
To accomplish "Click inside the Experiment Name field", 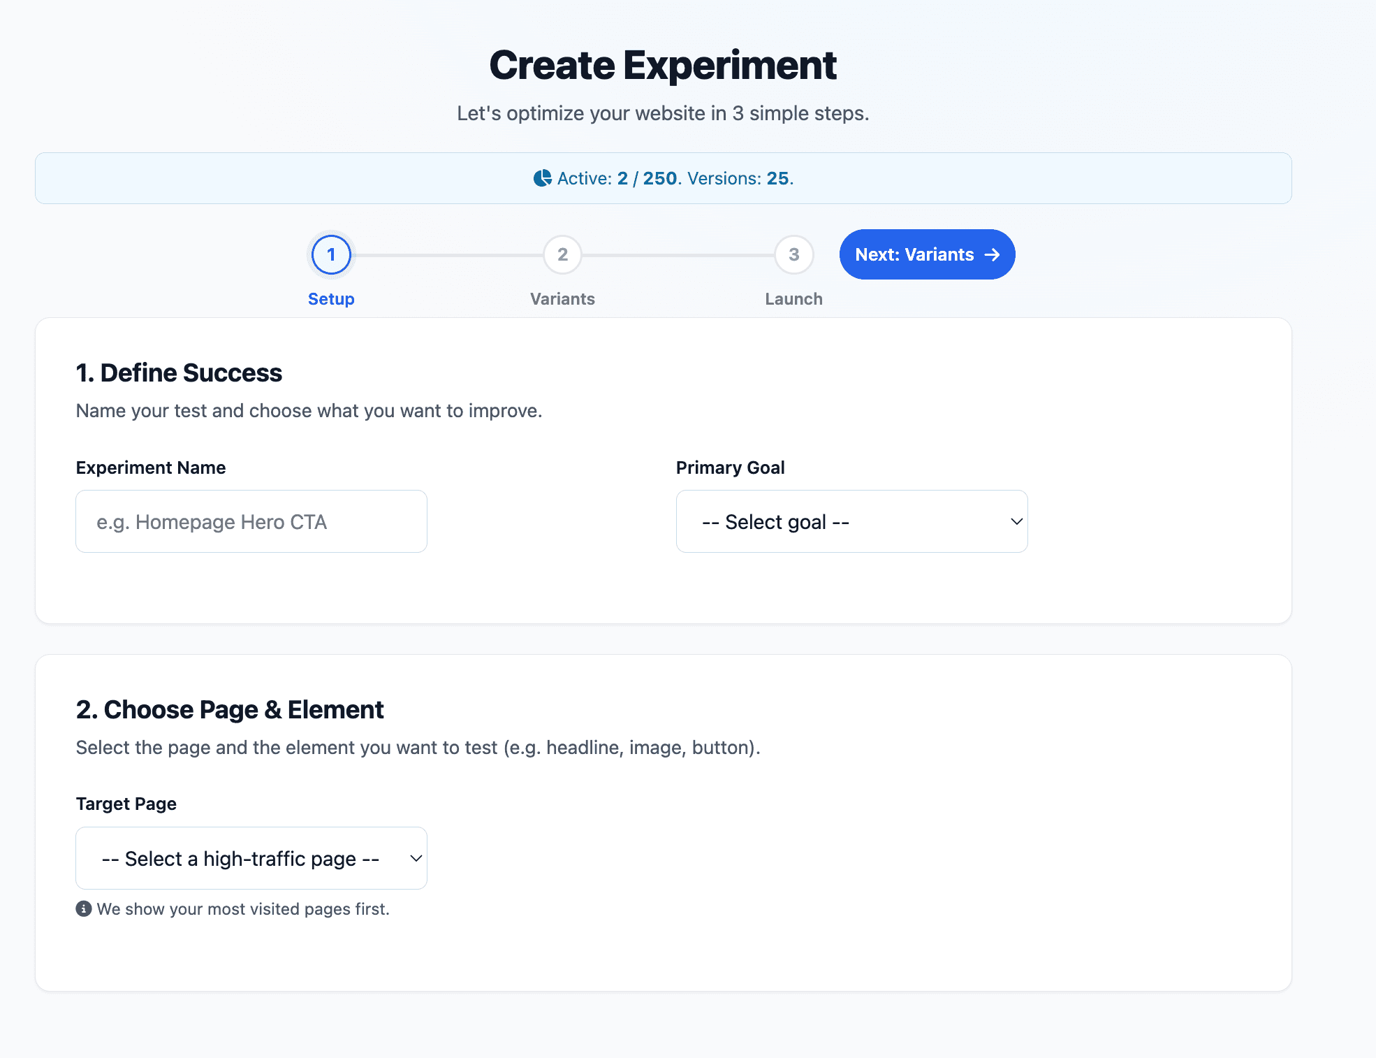I will pos(250,521).
